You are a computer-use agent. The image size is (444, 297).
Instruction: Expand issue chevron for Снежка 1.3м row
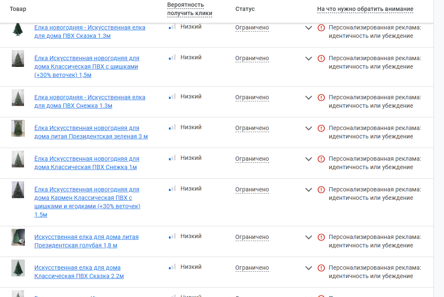click(x=309, y=98)
